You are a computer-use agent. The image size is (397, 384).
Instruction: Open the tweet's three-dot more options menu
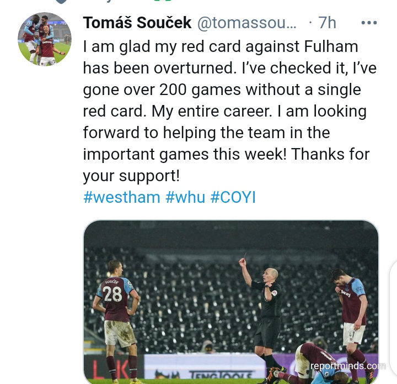(369, 23)
